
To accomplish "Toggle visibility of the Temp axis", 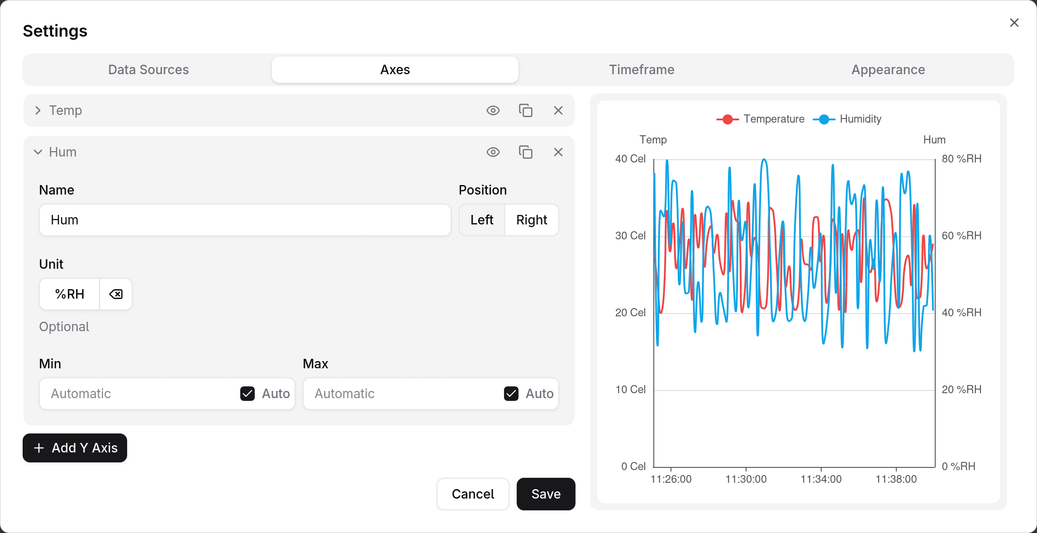I will pos(493,110).
